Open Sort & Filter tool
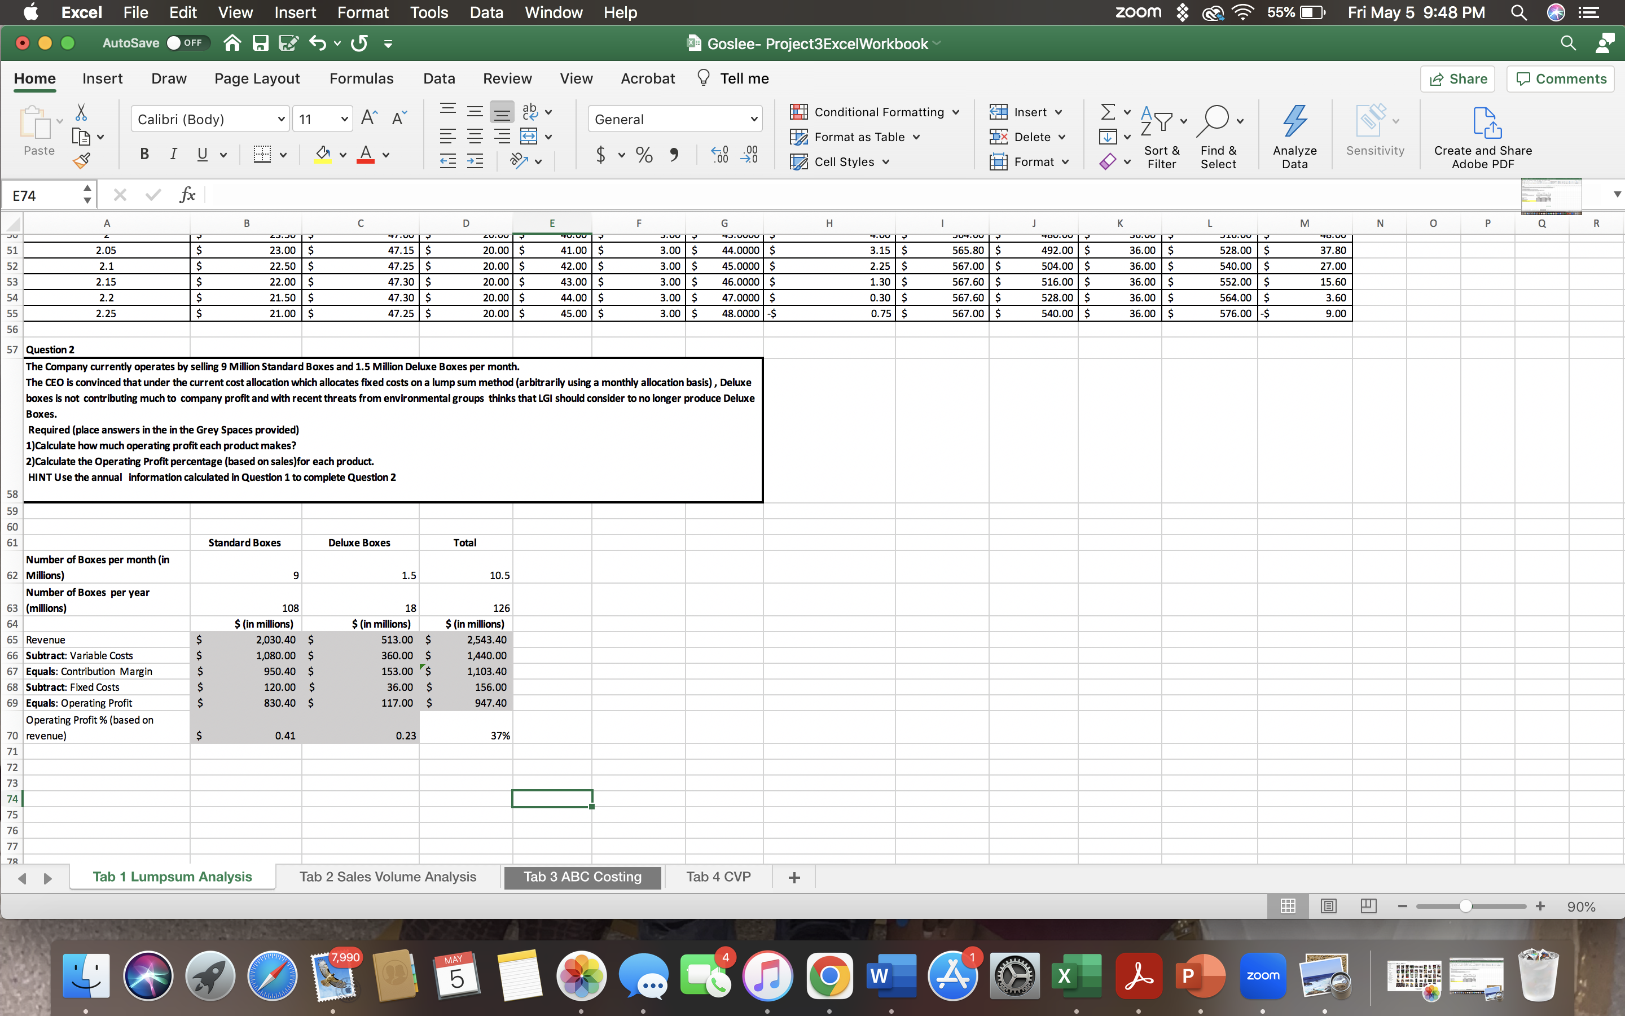 pyautogui.click(x=1162, y=134)
